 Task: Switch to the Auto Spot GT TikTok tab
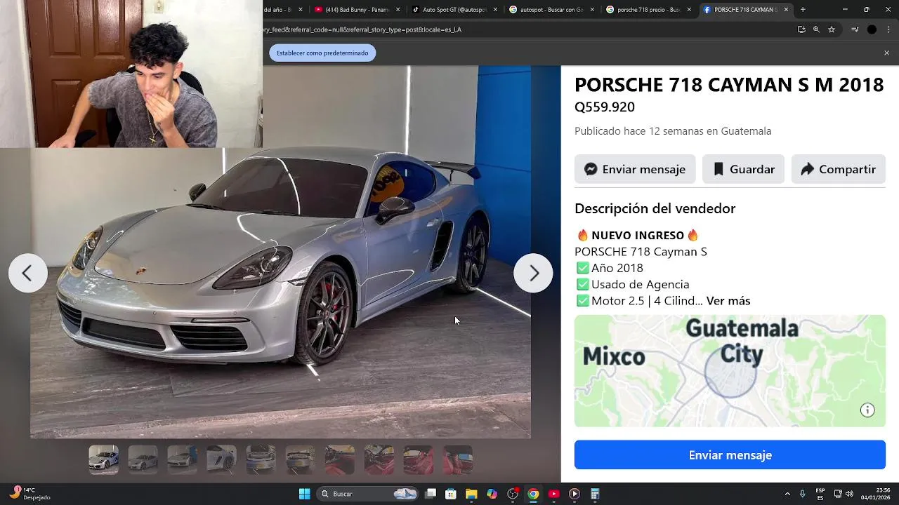point(454,10)
